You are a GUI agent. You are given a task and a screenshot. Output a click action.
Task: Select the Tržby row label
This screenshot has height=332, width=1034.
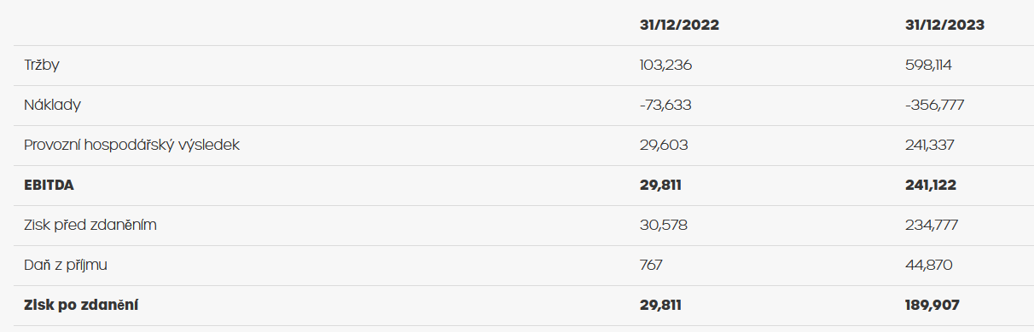click(42, 66)
